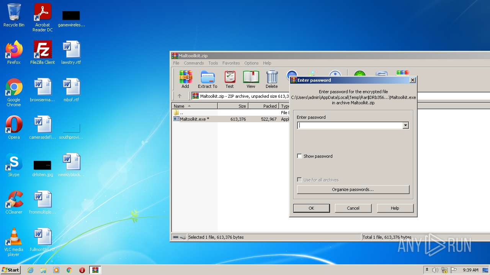Open the Favorites menu
The height and width of the screenshot is (275, 490).
(x=231, y=63)
